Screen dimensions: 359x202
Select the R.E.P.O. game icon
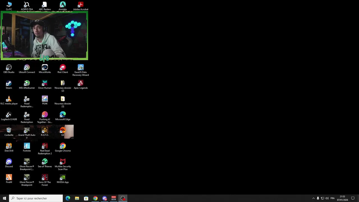click(45, 132)
